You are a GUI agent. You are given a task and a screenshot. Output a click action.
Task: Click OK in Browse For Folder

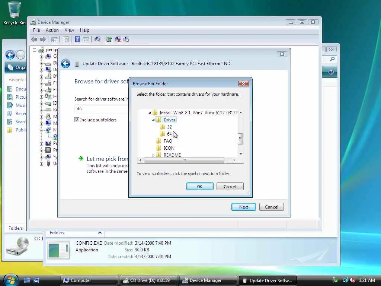(x=200, y=187)
